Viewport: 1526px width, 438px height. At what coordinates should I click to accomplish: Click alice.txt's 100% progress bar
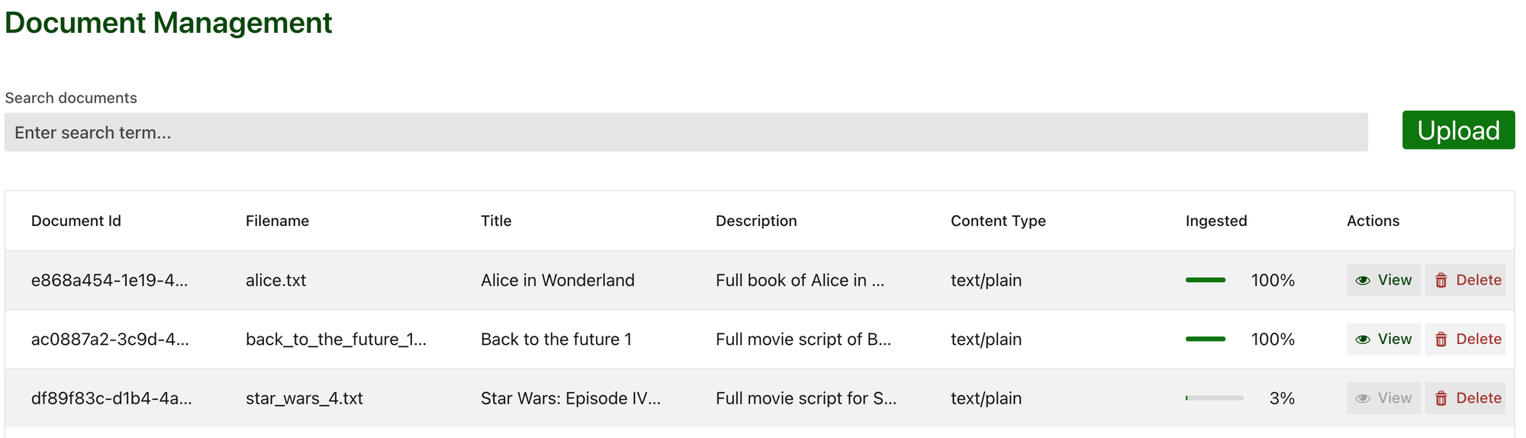(1206, 280)
